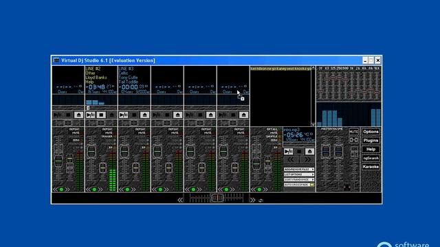Stop the playlist deck under intro.mp3
440x247 pixels.
point(299,152)
